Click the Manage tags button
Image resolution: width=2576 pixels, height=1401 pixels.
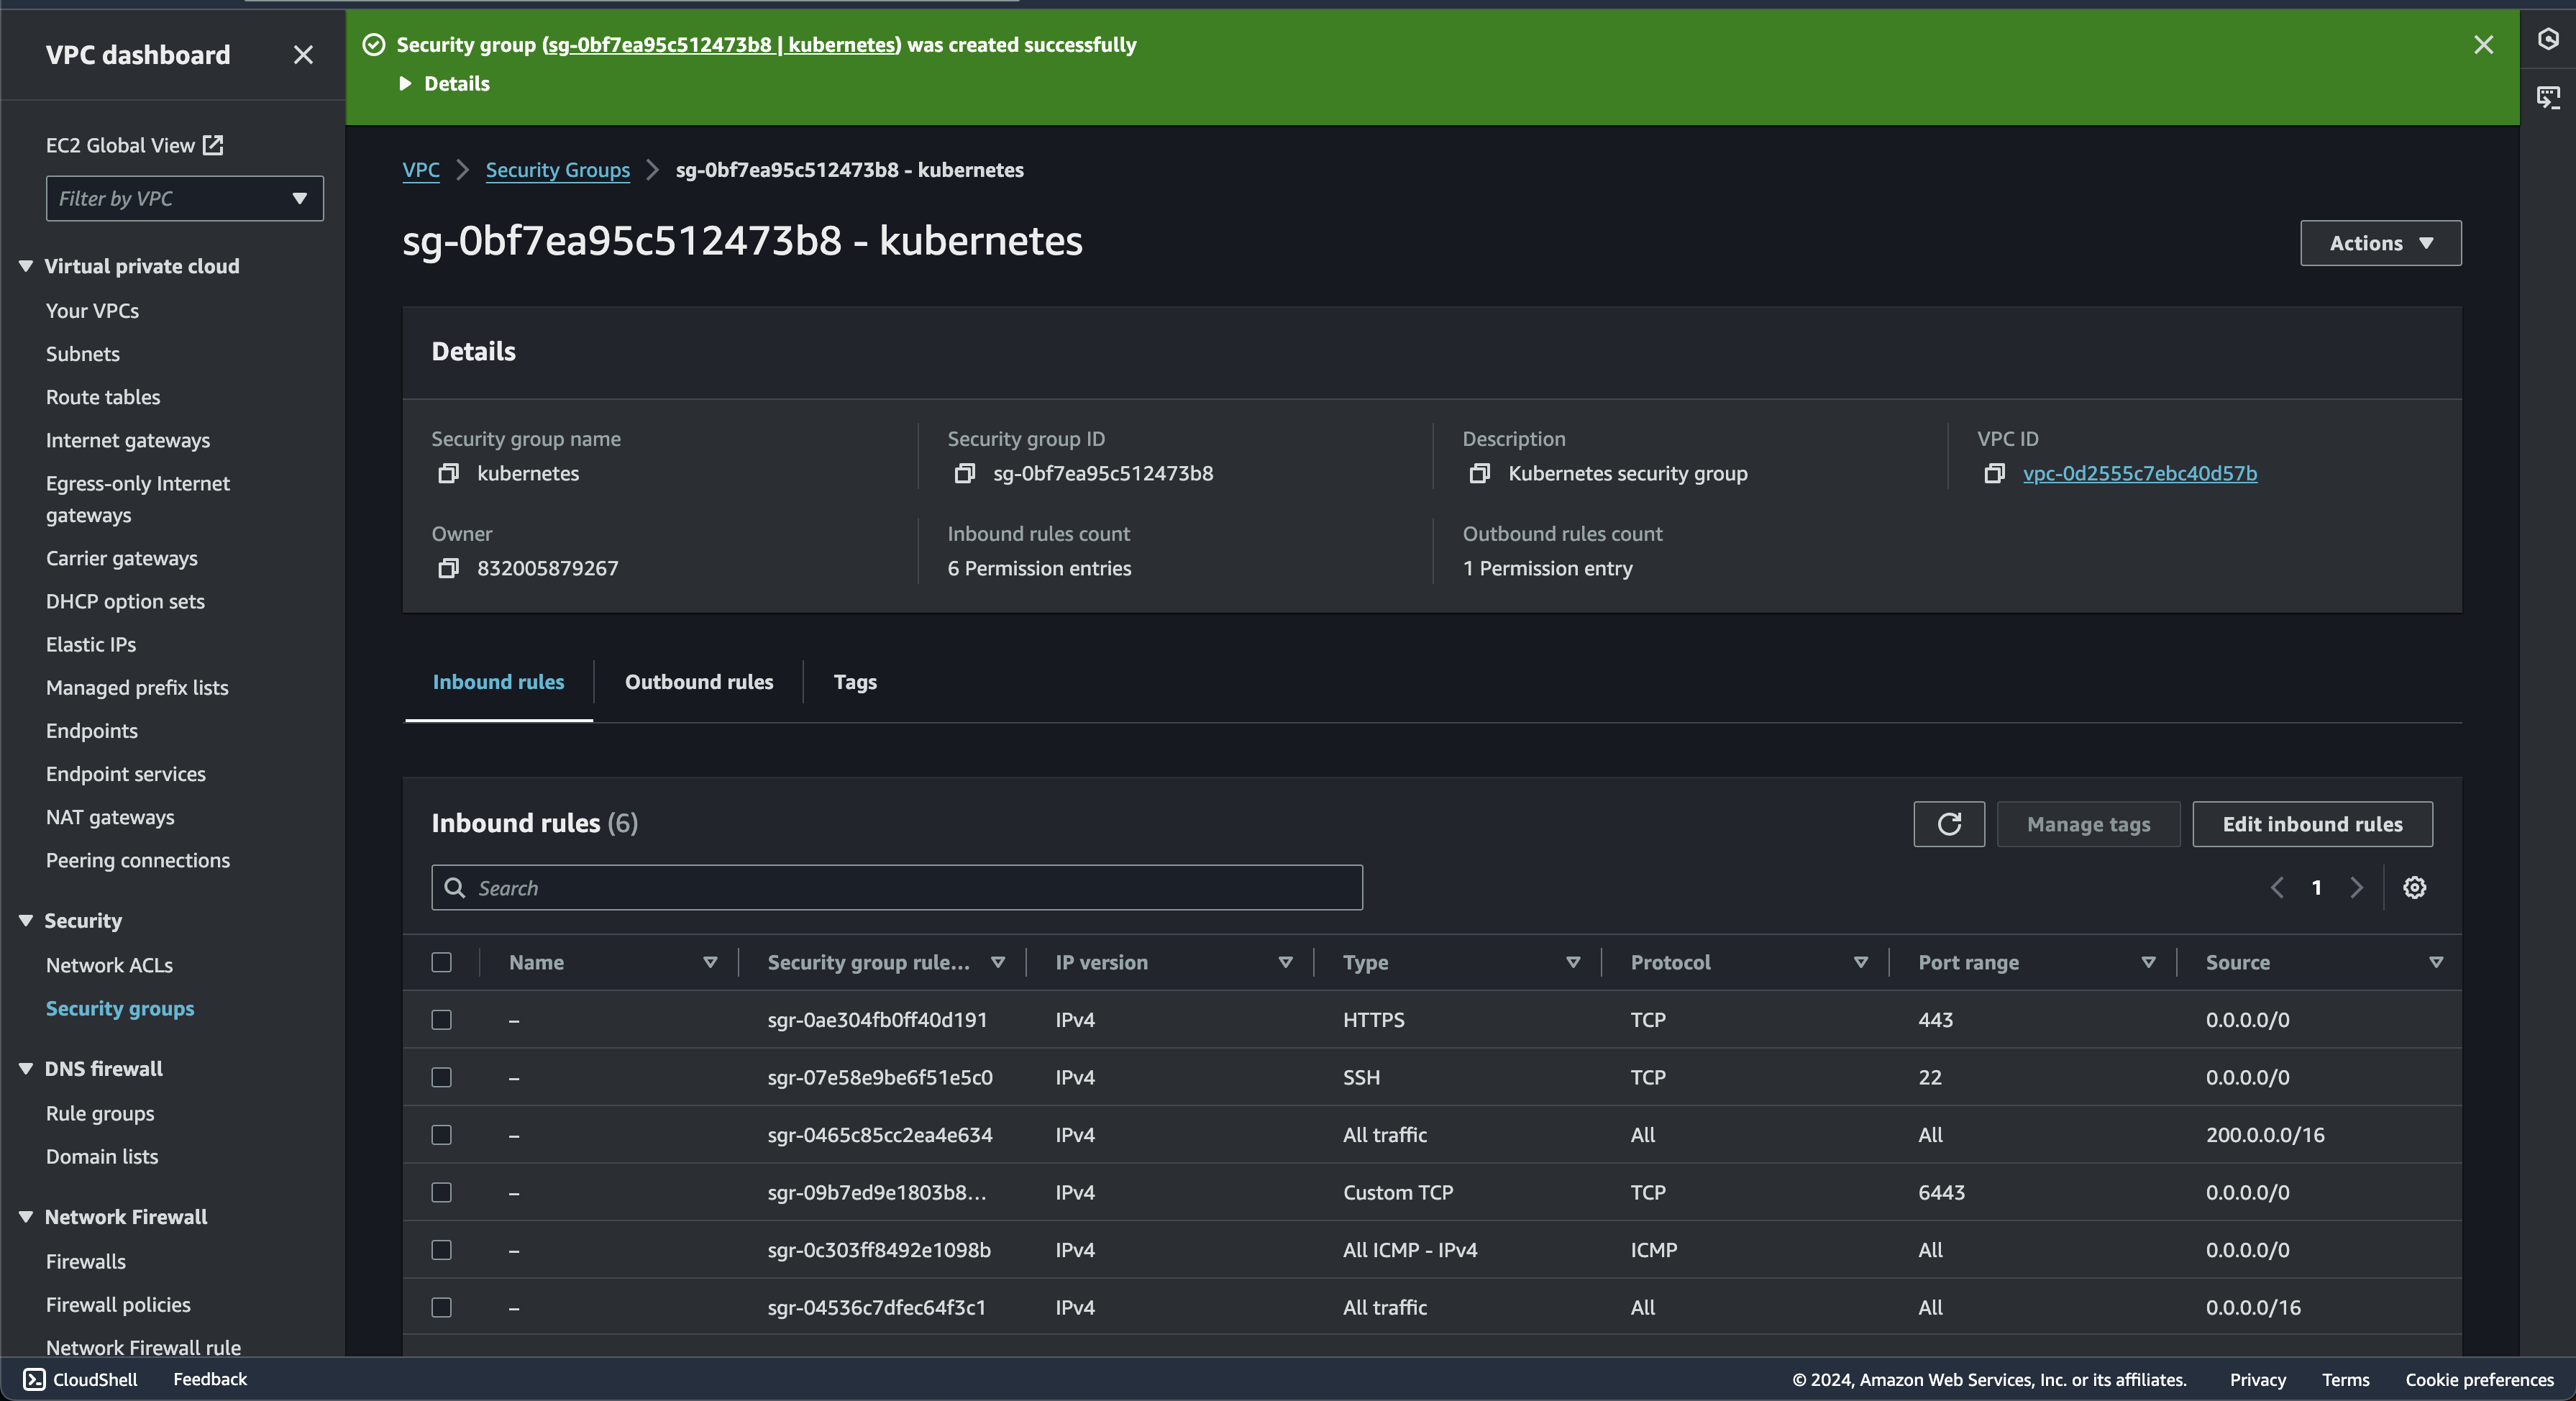(x=2088, y=824)
